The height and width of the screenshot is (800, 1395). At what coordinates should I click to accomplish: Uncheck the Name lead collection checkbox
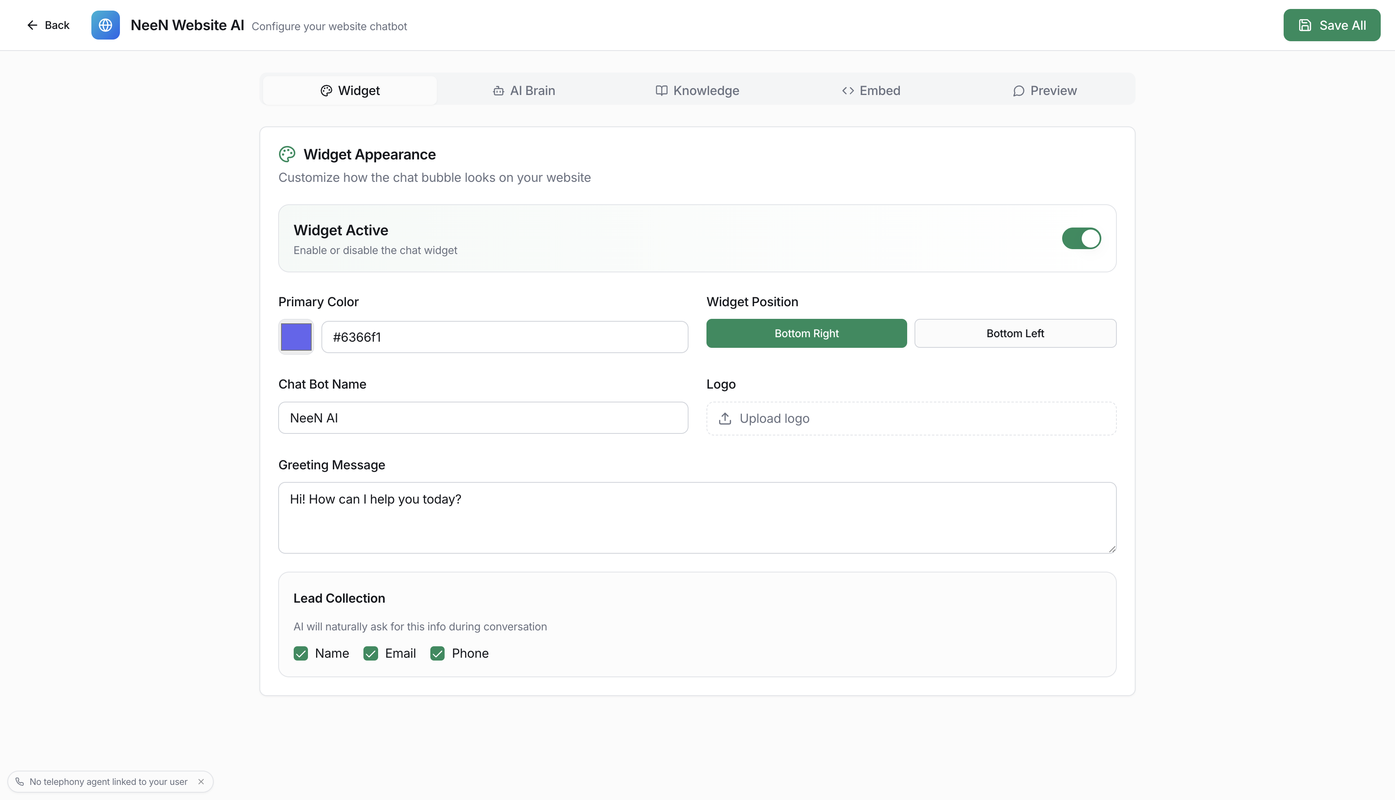click(301, 653)
